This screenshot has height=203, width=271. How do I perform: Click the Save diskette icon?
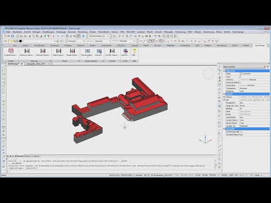(12, 36)
